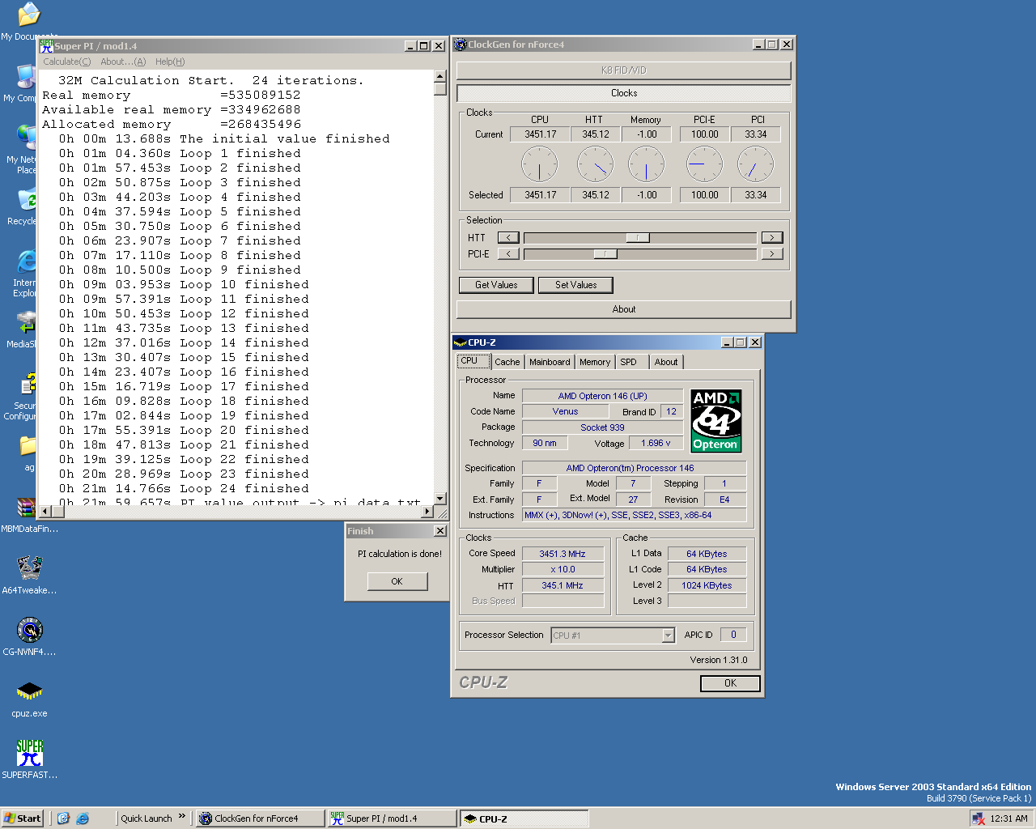This screenshot has height=829, width=1036.
Task: Switch to the Cache tab in CPU-Z
Action: point(507,362)
